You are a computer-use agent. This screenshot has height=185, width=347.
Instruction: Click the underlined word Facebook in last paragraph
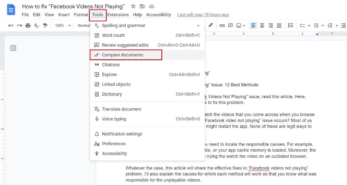point(259,168)
